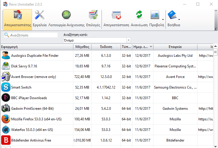Sort by Έκδοση column header
The image size is (218, 148).
(x=106, y=47)
